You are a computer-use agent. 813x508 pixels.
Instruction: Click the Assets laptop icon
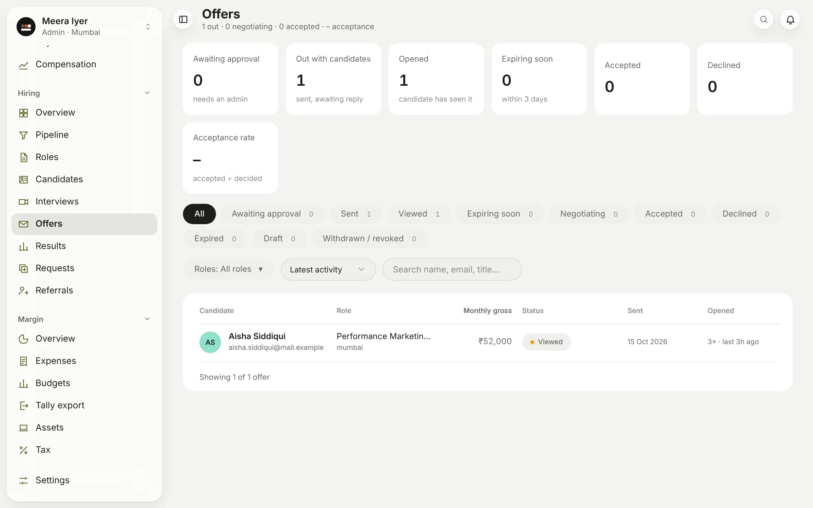(24, 428)
